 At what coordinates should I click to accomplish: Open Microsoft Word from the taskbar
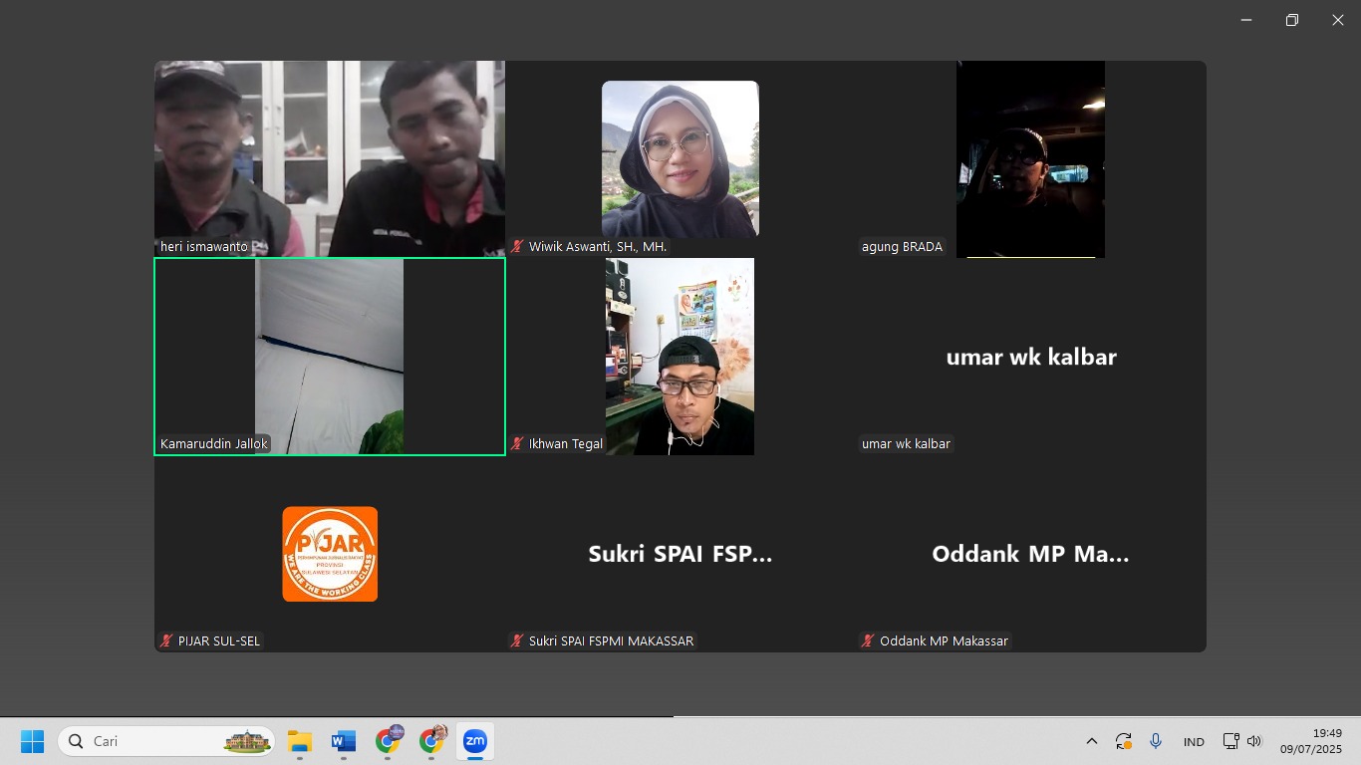[x=343, y=741]
